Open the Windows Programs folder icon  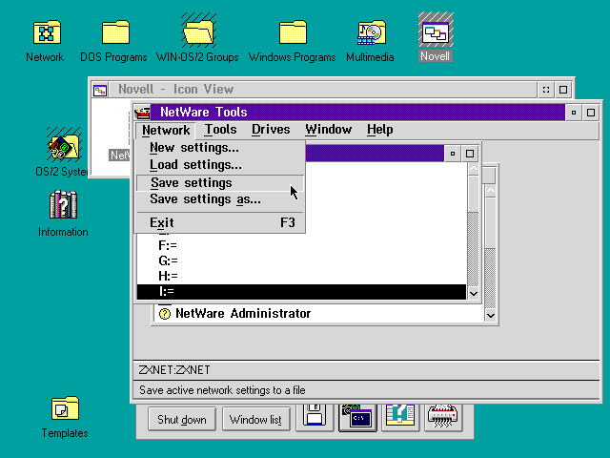pyautogui.click(x=293, y=31)
